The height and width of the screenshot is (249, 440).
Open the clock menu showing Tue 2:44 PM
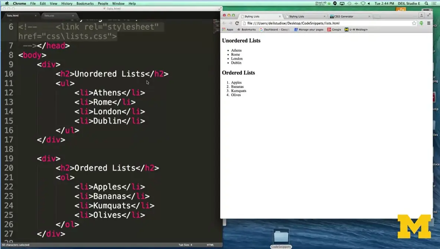pos(384,3)
